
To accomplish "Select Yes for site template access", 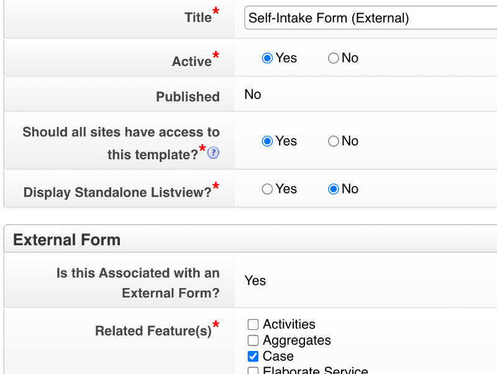I will pos(267,141).
